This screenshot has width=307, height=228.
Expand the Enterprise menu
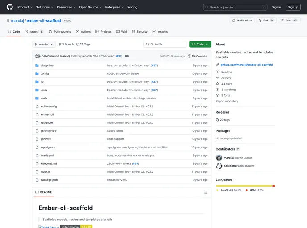pyautogui.click(x=114, y=7)
